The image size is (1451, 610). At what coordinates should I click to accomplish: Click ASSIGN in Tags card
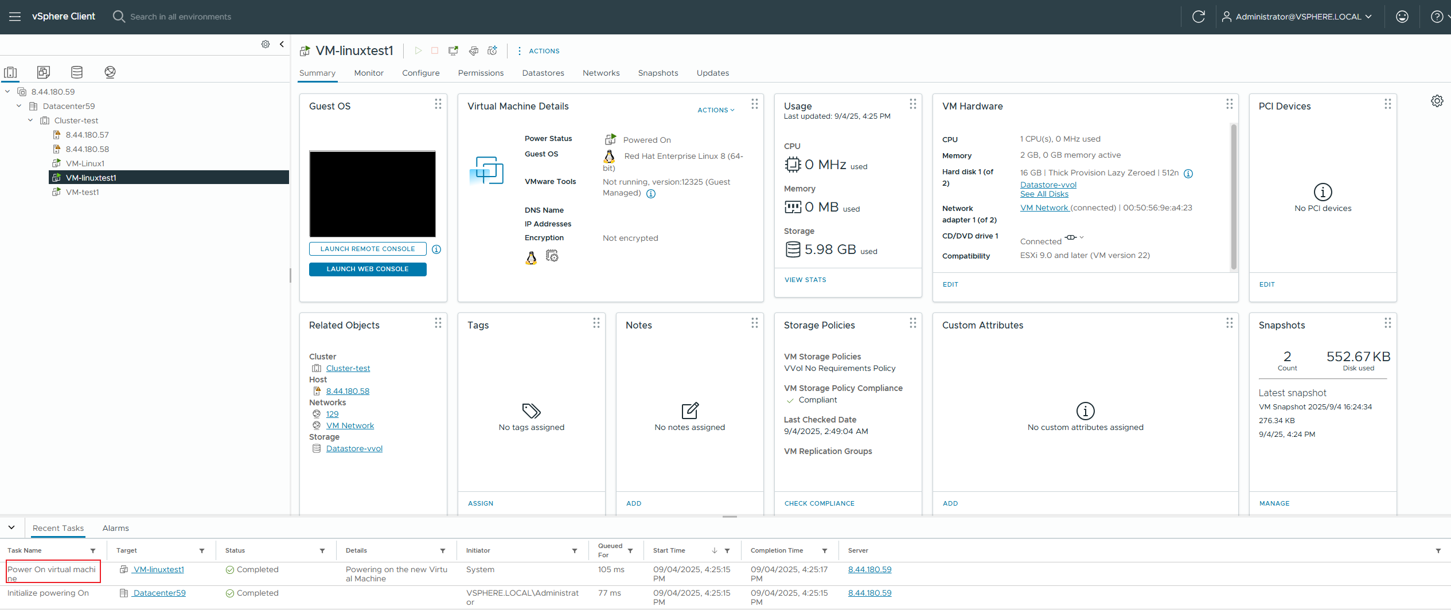pyautogui.click(x=480, y=504)
